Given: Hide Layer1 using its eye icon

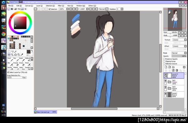Looking at the screenshot, I should tap(165, 93).
